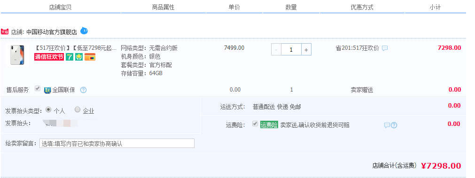475x178 pixels.
Task: Click the quantity input field showing 1
Action: click(291, 50)
